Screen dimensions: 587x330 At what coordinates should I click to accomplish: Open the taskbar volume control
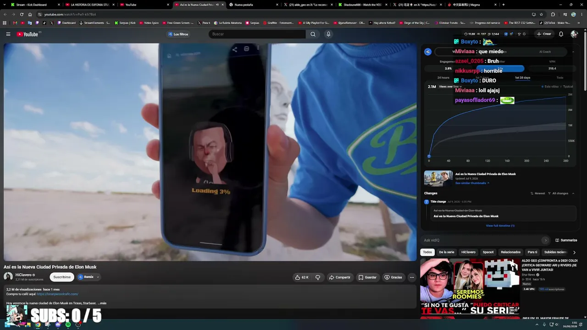557,324
